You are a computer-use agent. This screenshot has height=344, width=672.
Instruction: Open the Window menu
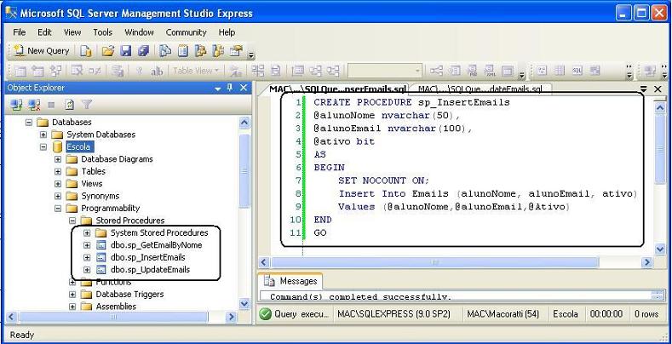coord(139,32)
